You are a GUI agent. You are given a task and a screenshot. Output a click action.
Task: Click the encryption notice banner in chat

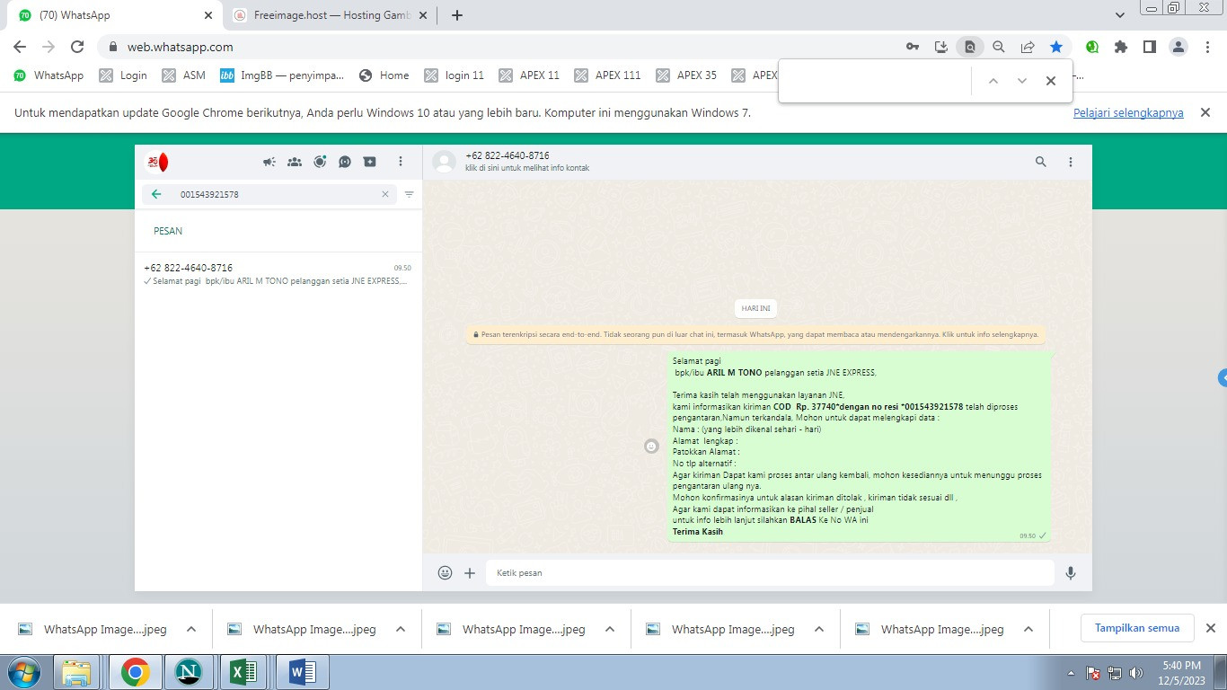point(756,334)
